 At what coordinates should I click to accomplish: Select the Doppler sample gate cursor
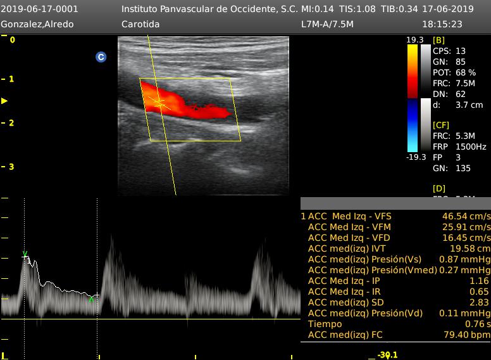(159, 103)
